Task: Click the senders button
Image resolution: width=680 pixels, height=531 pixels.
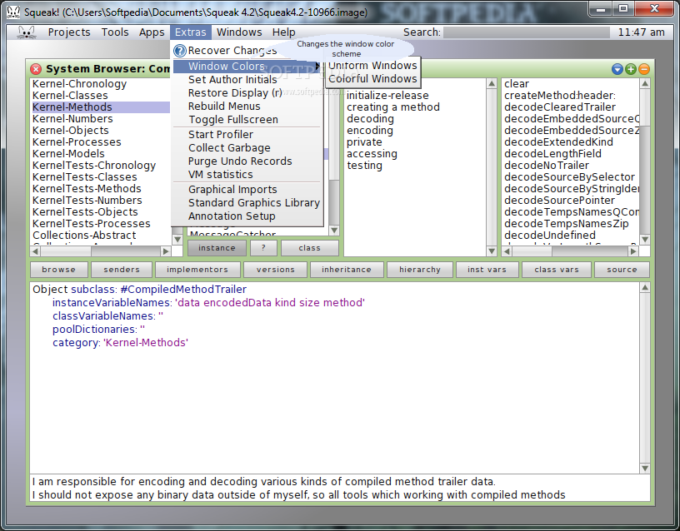Action: [x=122, y=270]
